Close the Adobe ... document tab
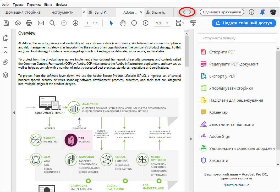 [141, 12]
